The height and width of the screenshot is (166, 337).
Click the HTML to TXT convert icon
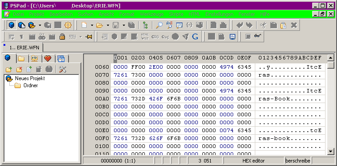(145, 37)
